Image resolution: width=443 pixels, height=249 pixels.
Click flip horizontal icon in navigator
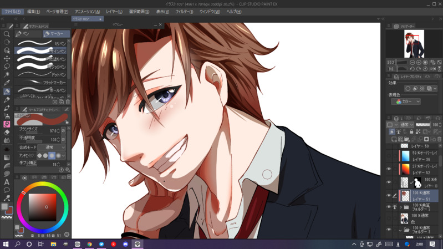(x=433, y=69)
